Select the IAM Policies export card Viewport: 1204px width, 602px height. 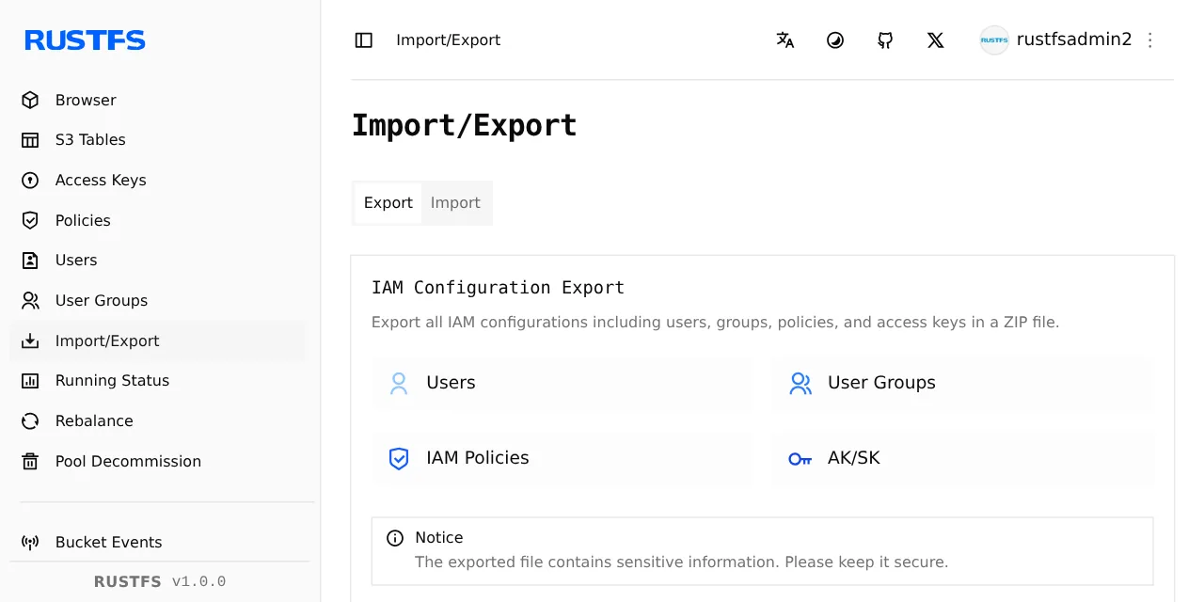click(x=562, y=458)
